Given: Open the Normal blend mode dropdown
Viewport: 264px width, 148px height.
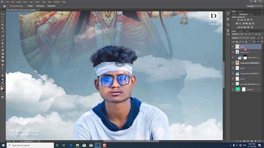Looking at the screenshot, I should [240, 38].
